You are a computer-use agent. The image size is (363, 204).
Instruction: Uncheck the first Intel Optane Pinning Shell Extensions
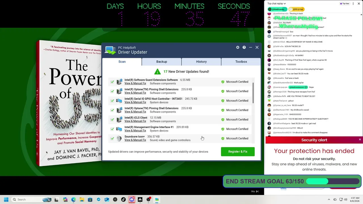(x=112, y=91)
